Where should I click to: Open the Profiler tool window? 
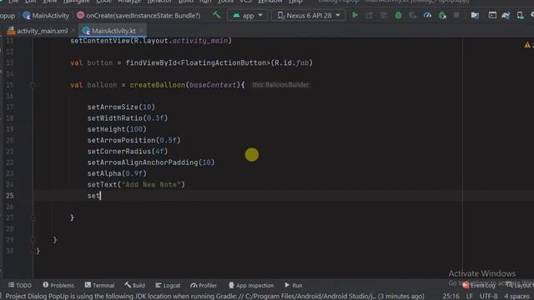(x=204, y=285)
